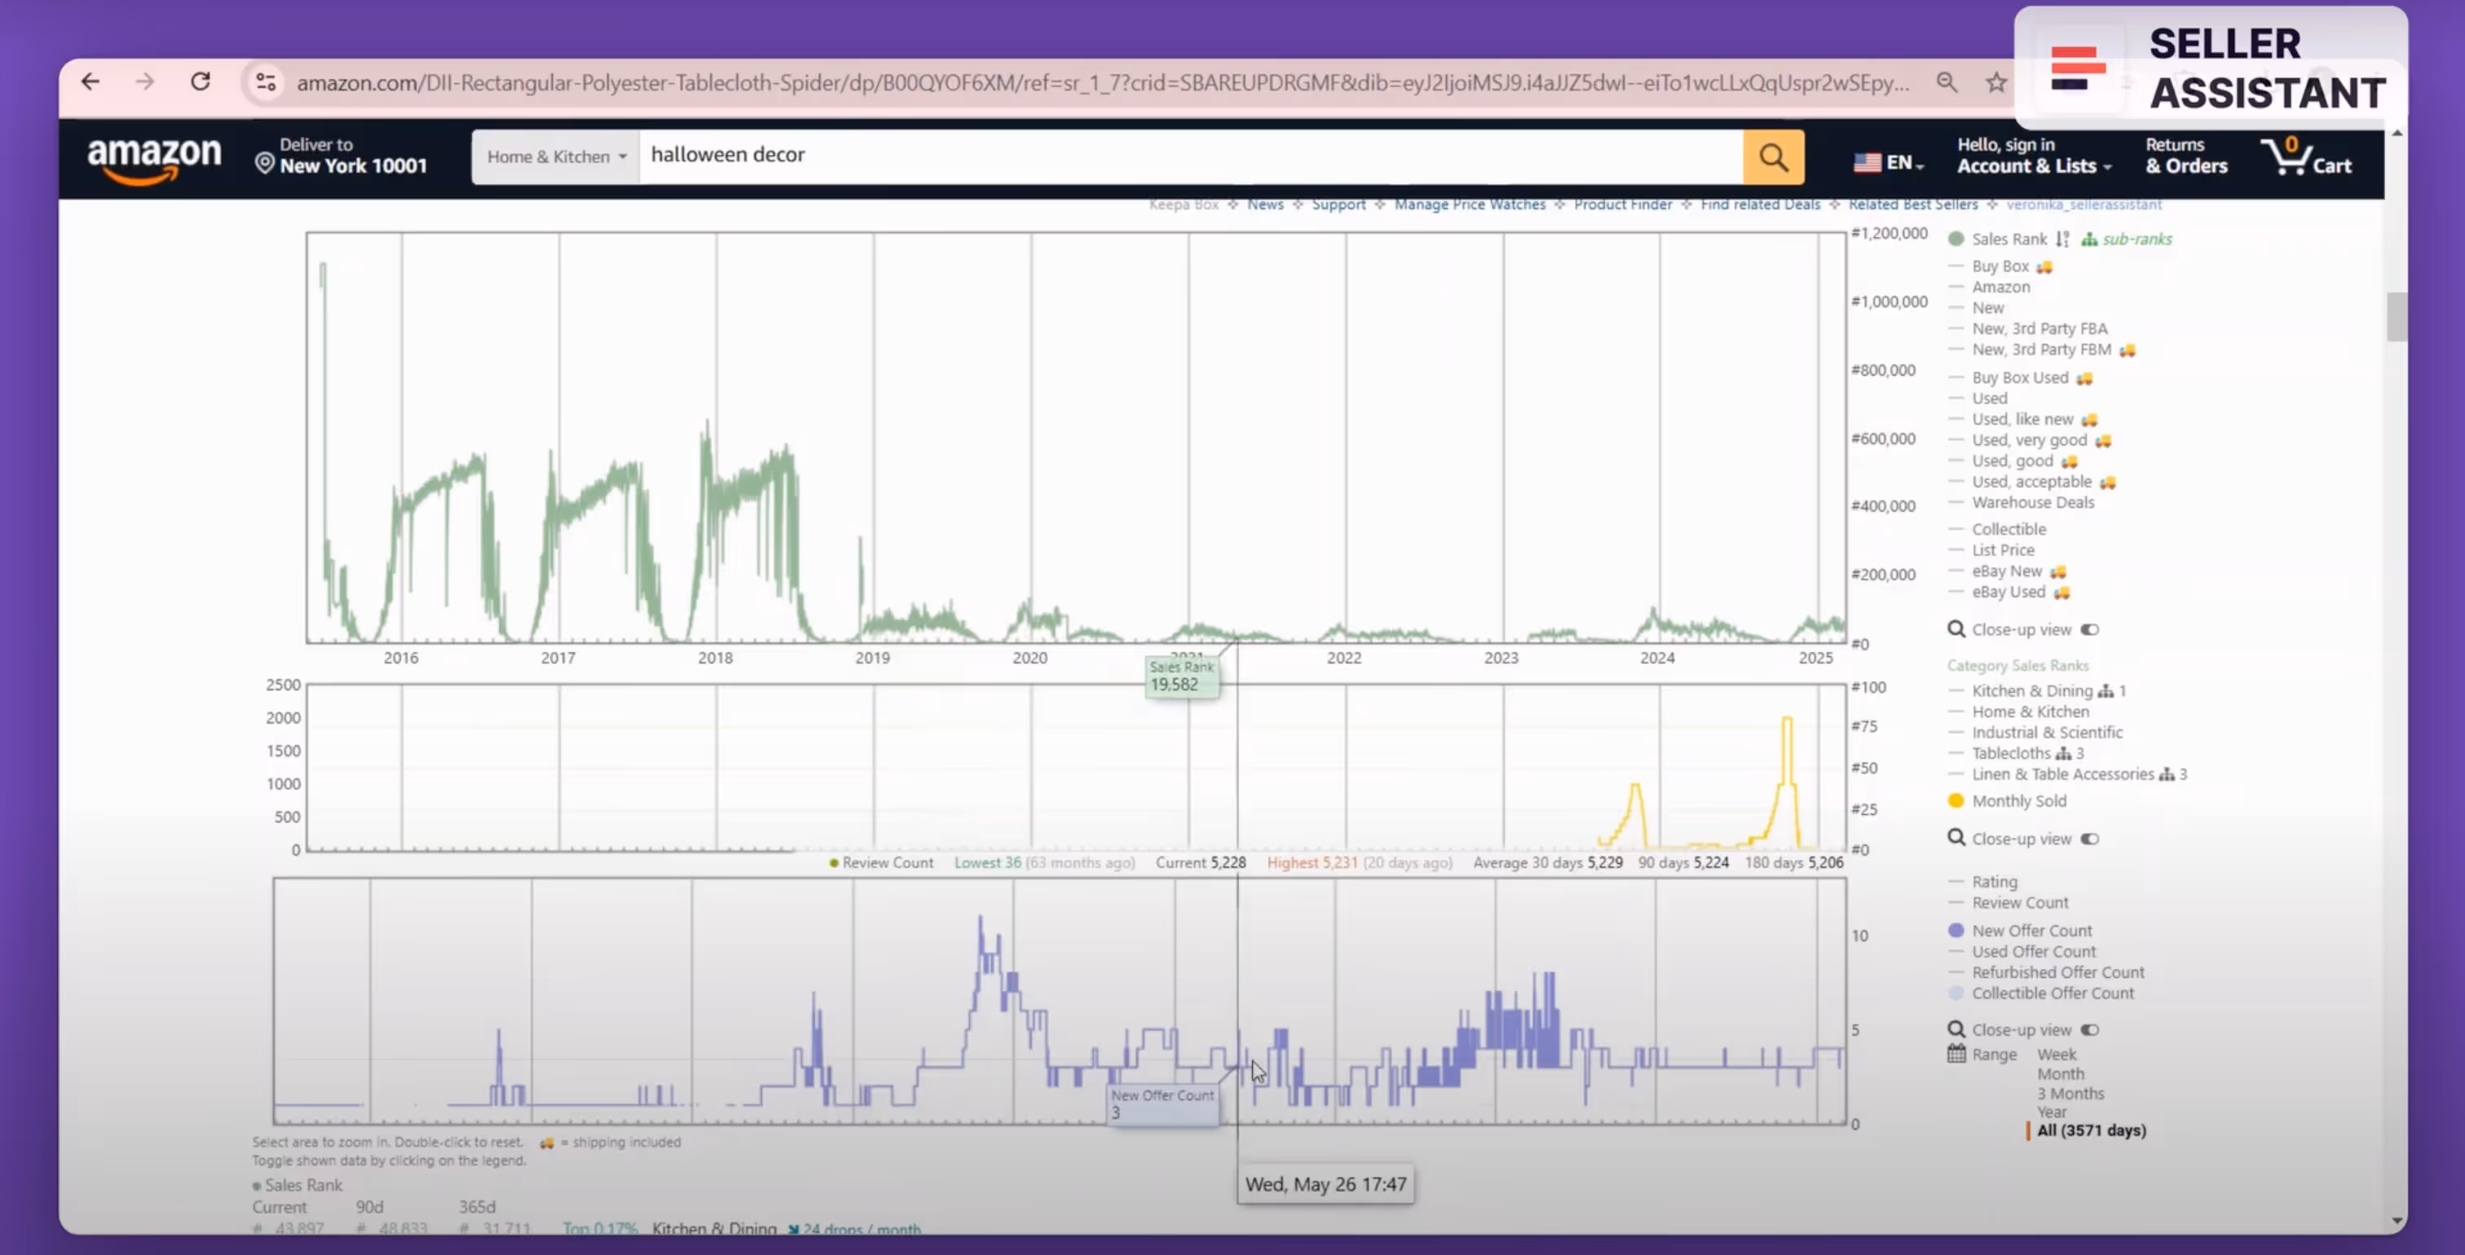Click in the halloween decor search field
The height and width of the screenshot is (1255, 2465).
(1187, 156)
